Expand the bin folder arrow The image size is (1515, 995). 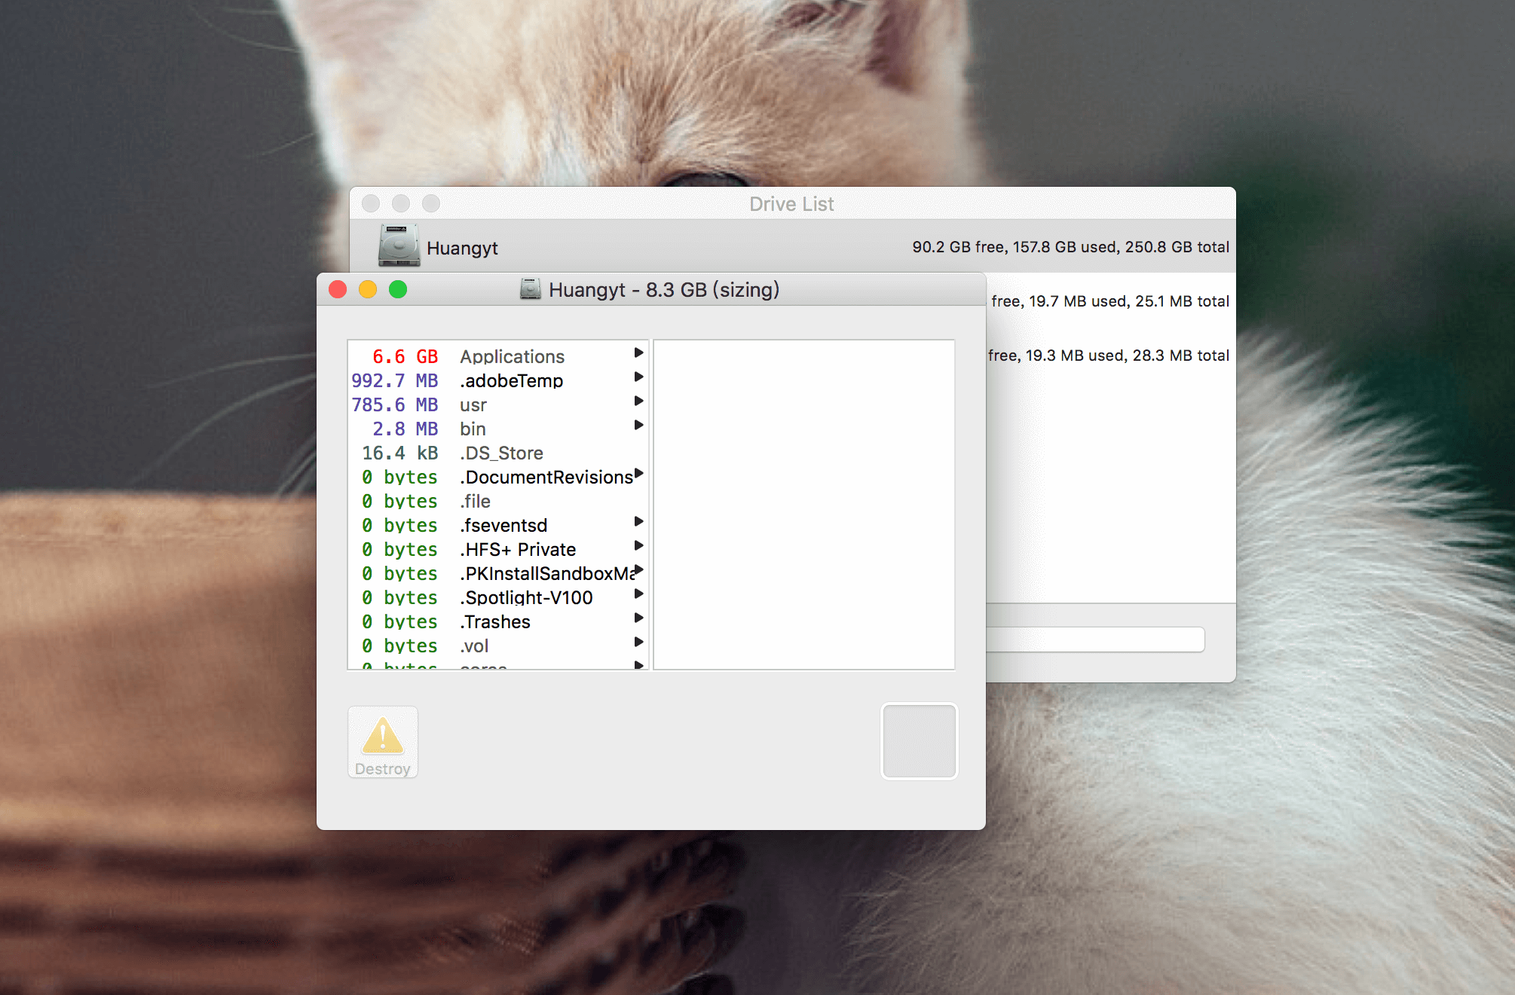click(x=638, y=425)
